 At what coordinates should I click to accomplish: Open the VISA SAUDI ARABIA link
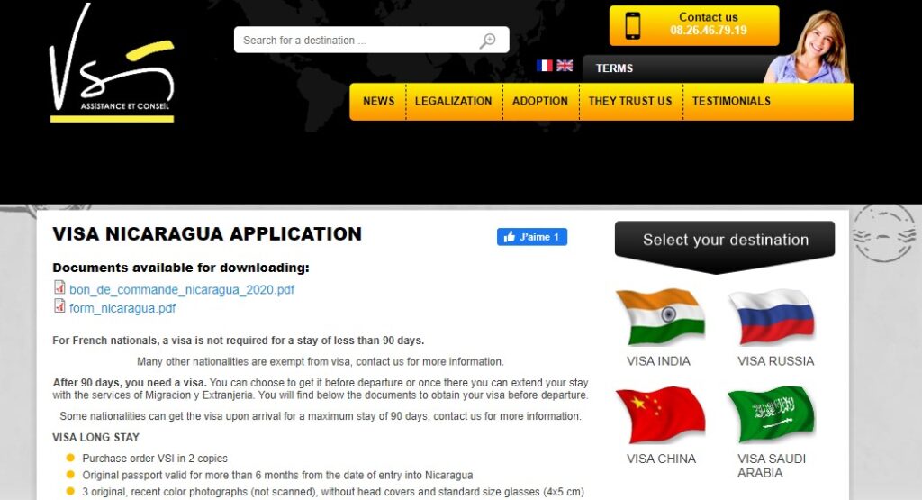pyautogui.click(x=772, y=466)
